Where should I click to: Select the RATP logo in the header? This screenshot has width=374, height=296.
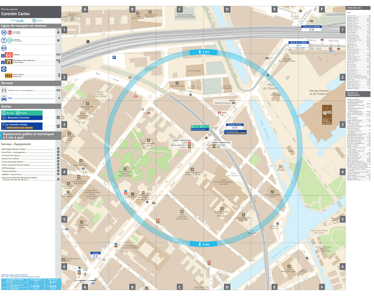click(x=37, y=21)
